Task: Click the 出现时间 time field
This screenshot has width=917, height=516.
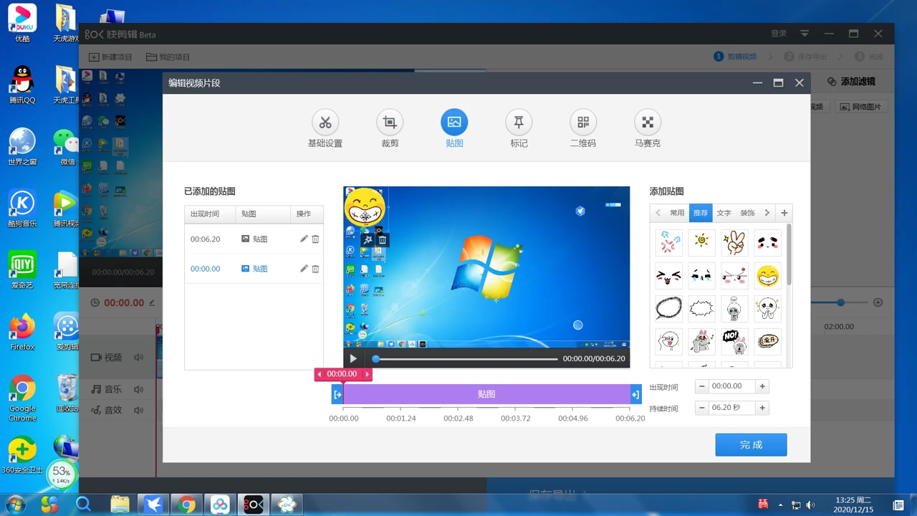Action: click(x=732, y=386)
